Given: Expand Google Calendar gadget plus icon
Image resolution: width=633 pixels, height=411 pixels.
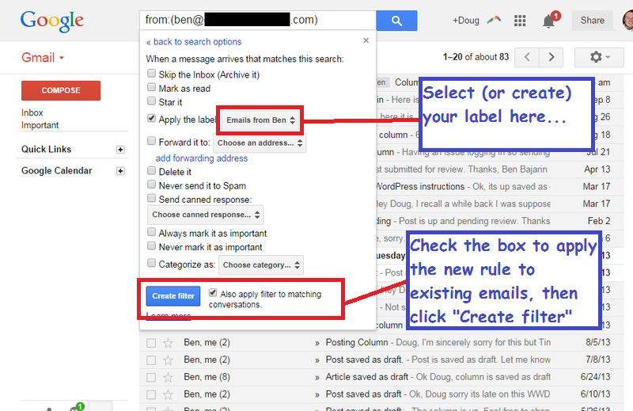Looking at the screenshot, I should point(120,171).
